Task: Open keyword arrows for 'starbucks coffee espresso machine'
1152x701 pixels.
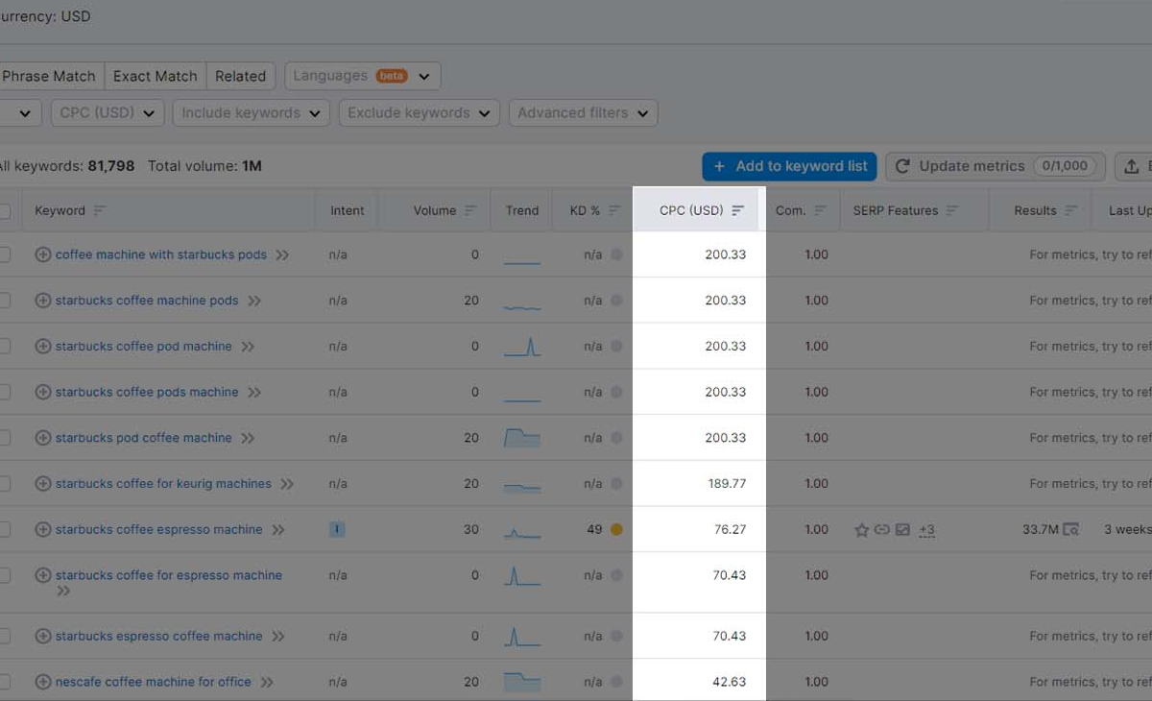Action: pos(278,529)
